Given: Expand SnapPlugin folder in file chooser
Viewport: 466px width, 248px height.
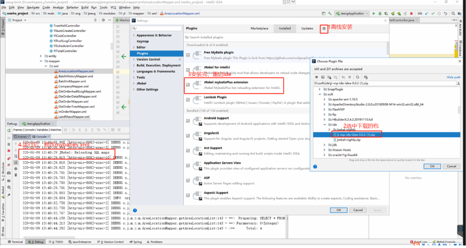Looking at the screenshot, I should point(320,89).
